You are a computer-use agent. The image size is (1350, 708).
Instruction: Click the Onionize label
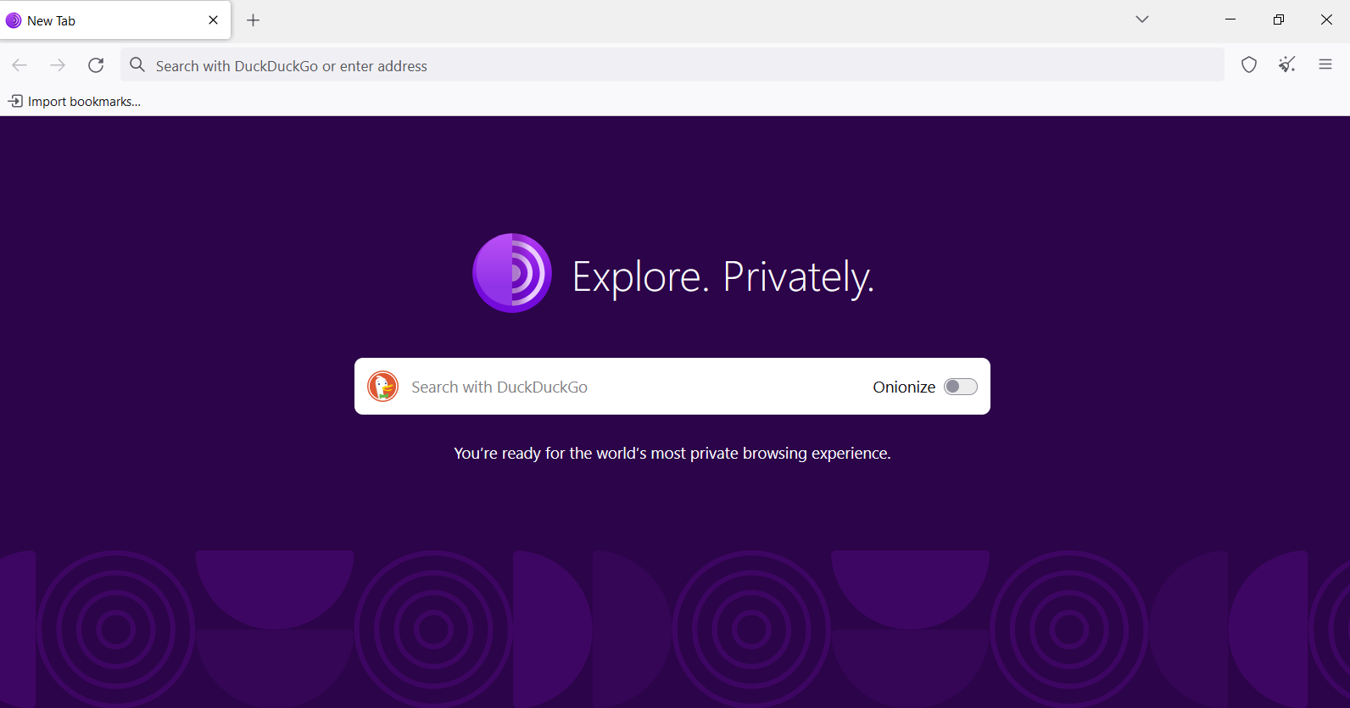pyautogui.click(x=904, y=387)
